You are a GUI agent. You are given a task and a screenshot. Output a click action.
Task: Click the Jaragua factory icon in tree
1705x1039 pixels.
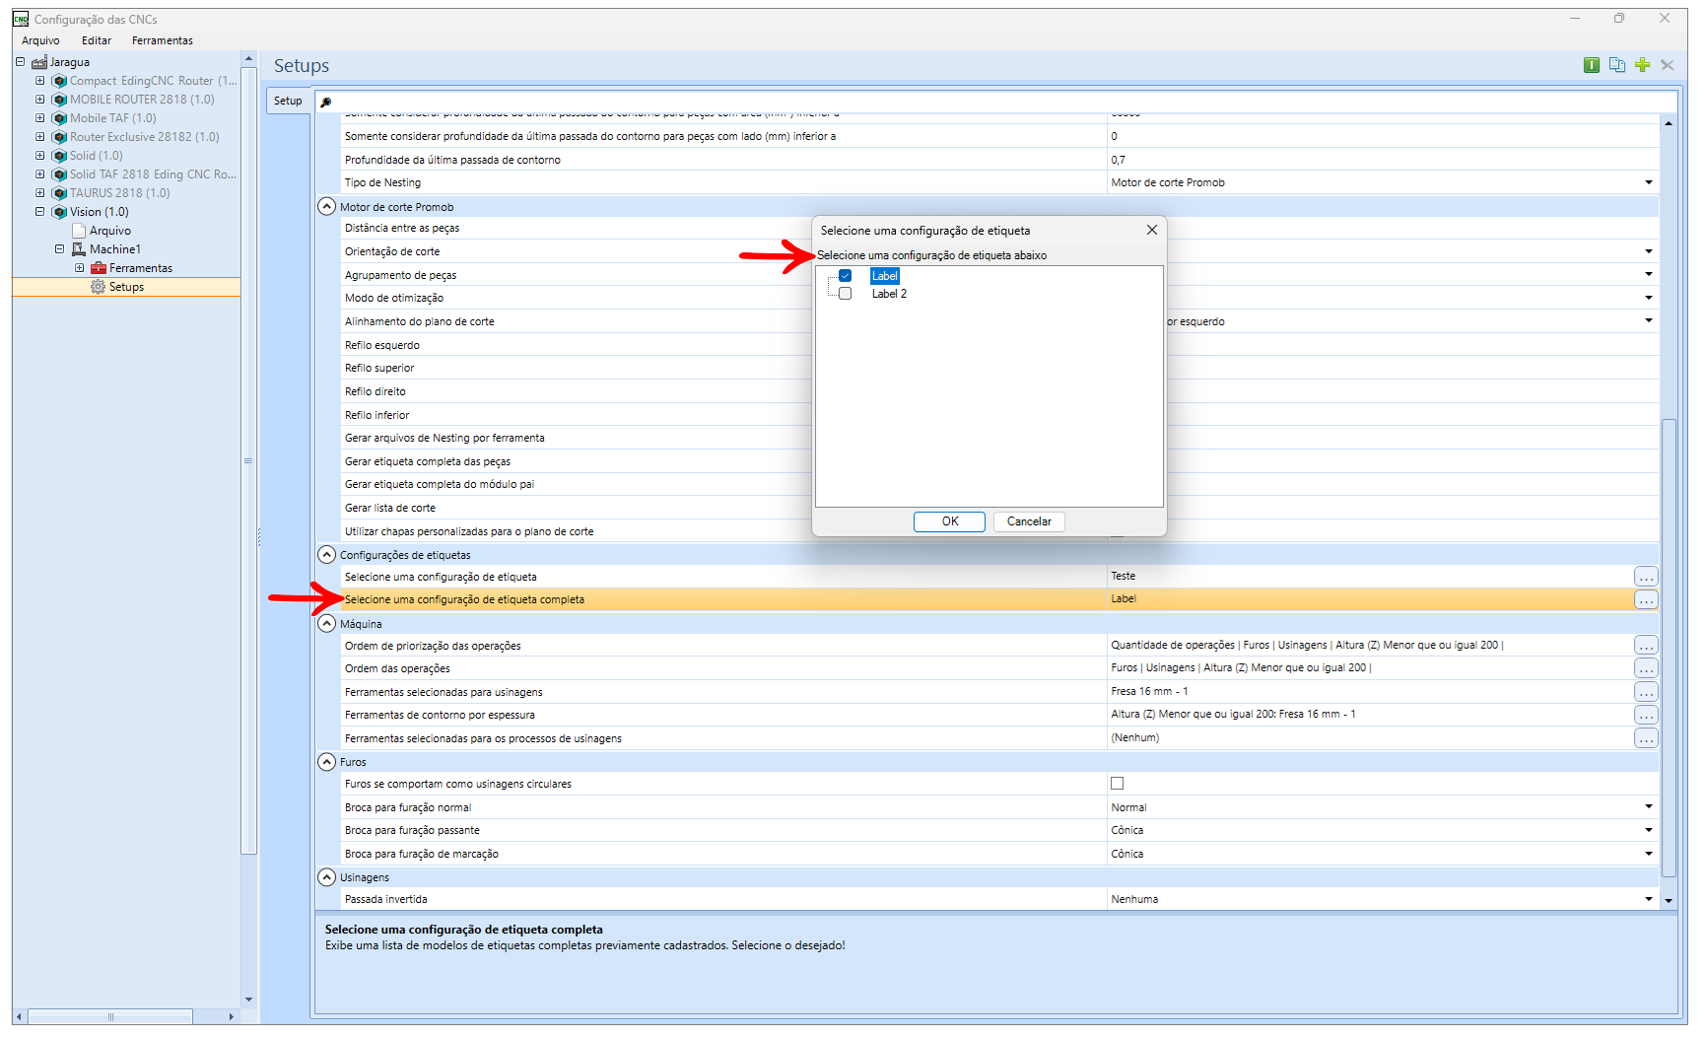coord(39,62)
